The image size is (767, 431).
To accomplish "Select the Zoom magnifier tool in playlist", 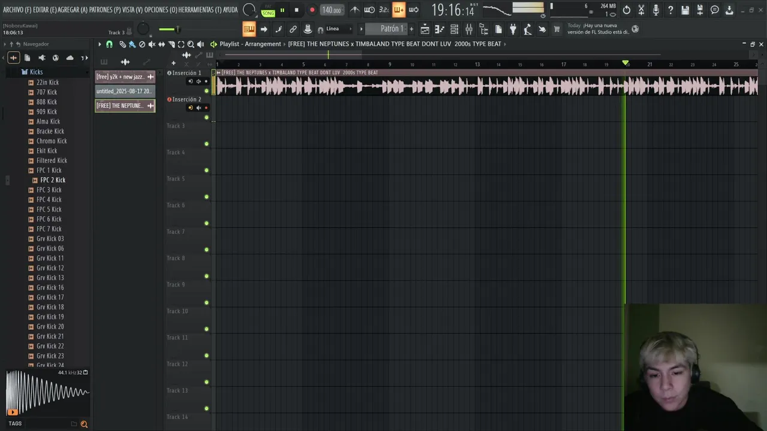I will (x=191, y=44).
